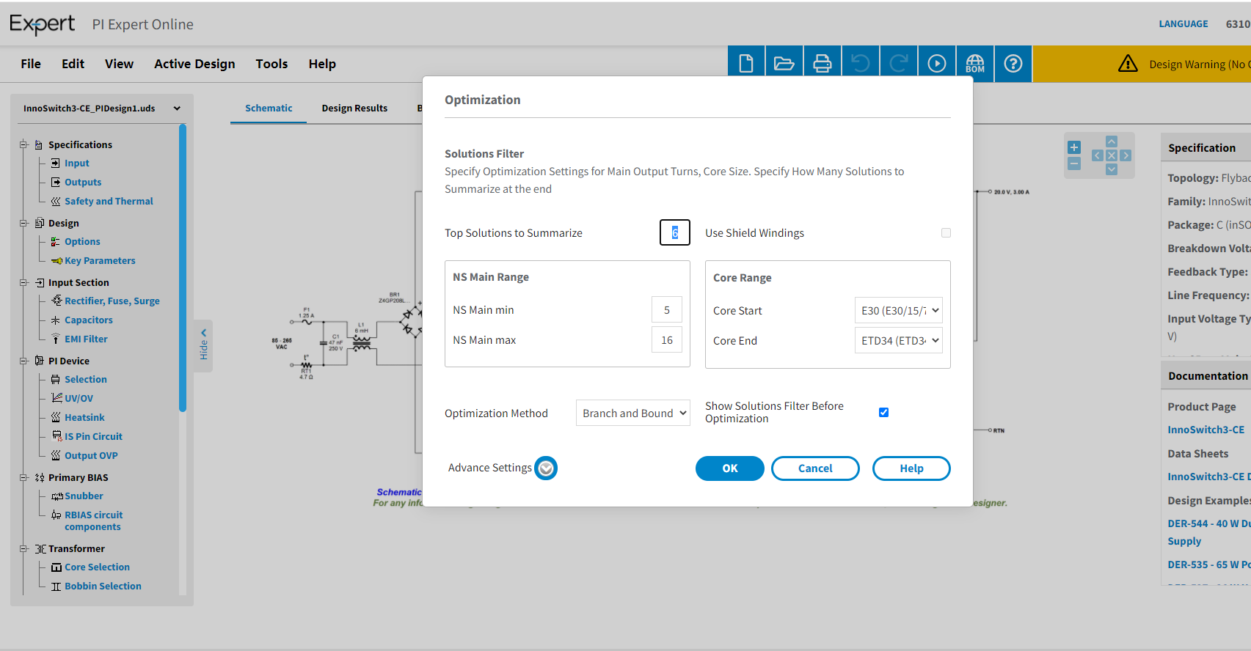The height and width of the screenshot is (651, 1251).
Task: Click the Help button in dialog
Action: 911,468
